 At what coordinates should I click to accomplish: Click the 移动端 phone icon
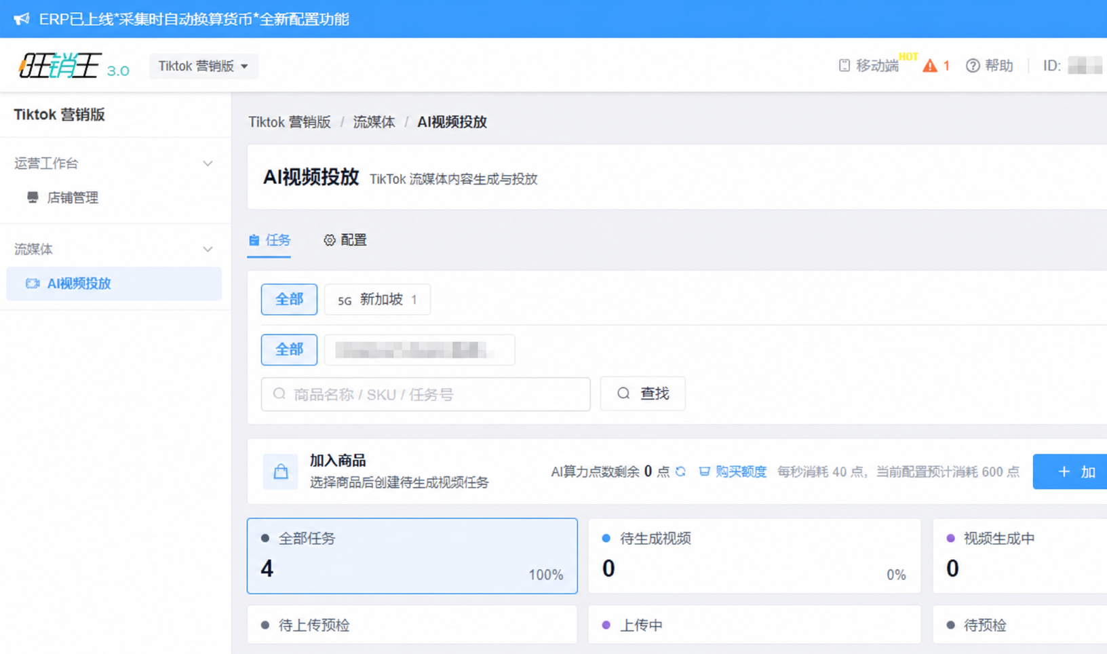pyautogui.click(x=844, y=66)
